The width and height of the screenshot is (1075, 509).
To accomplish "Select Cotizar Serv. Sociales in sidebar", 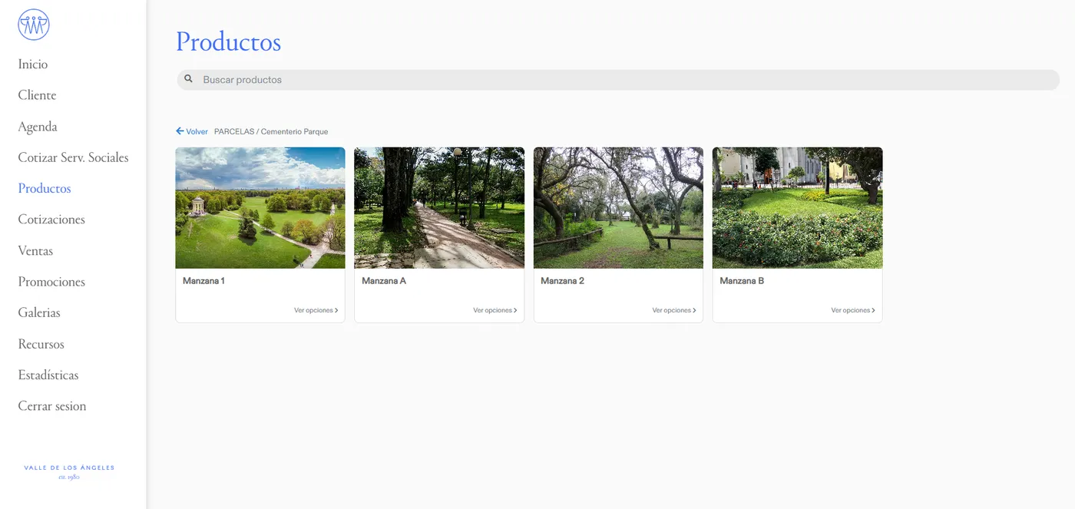I will (x=73, y=157).
